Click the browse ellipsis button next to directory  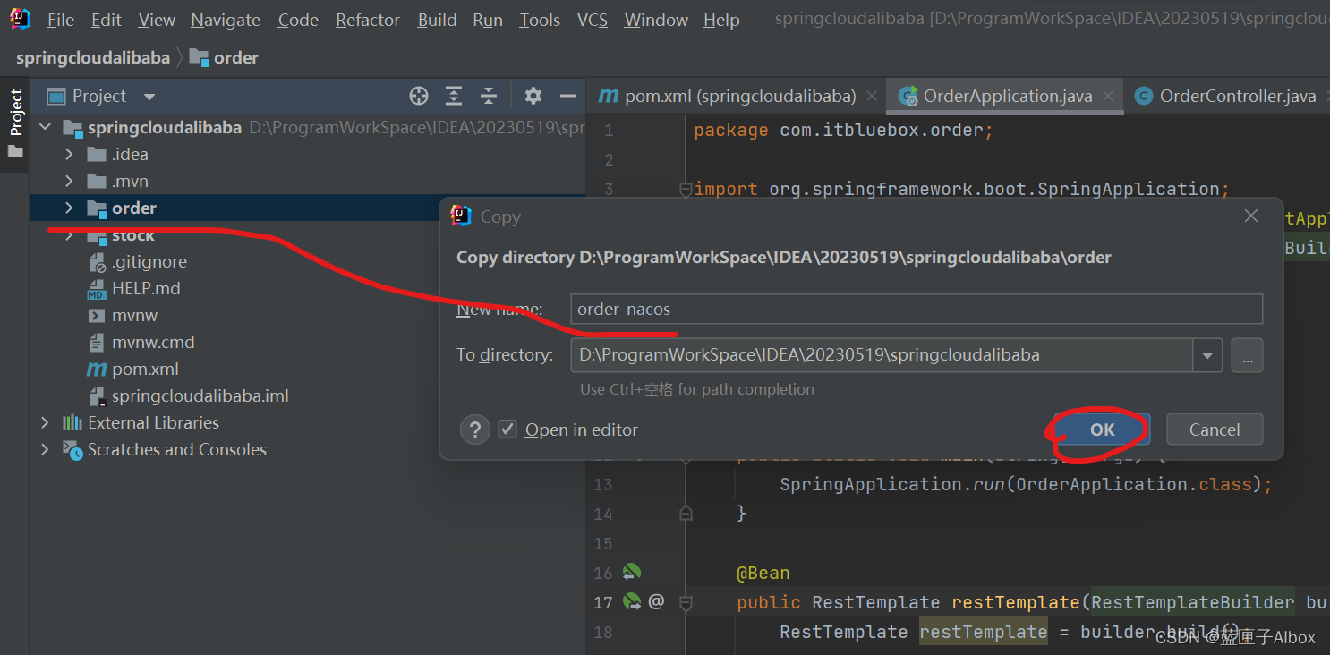(1247, 355)
